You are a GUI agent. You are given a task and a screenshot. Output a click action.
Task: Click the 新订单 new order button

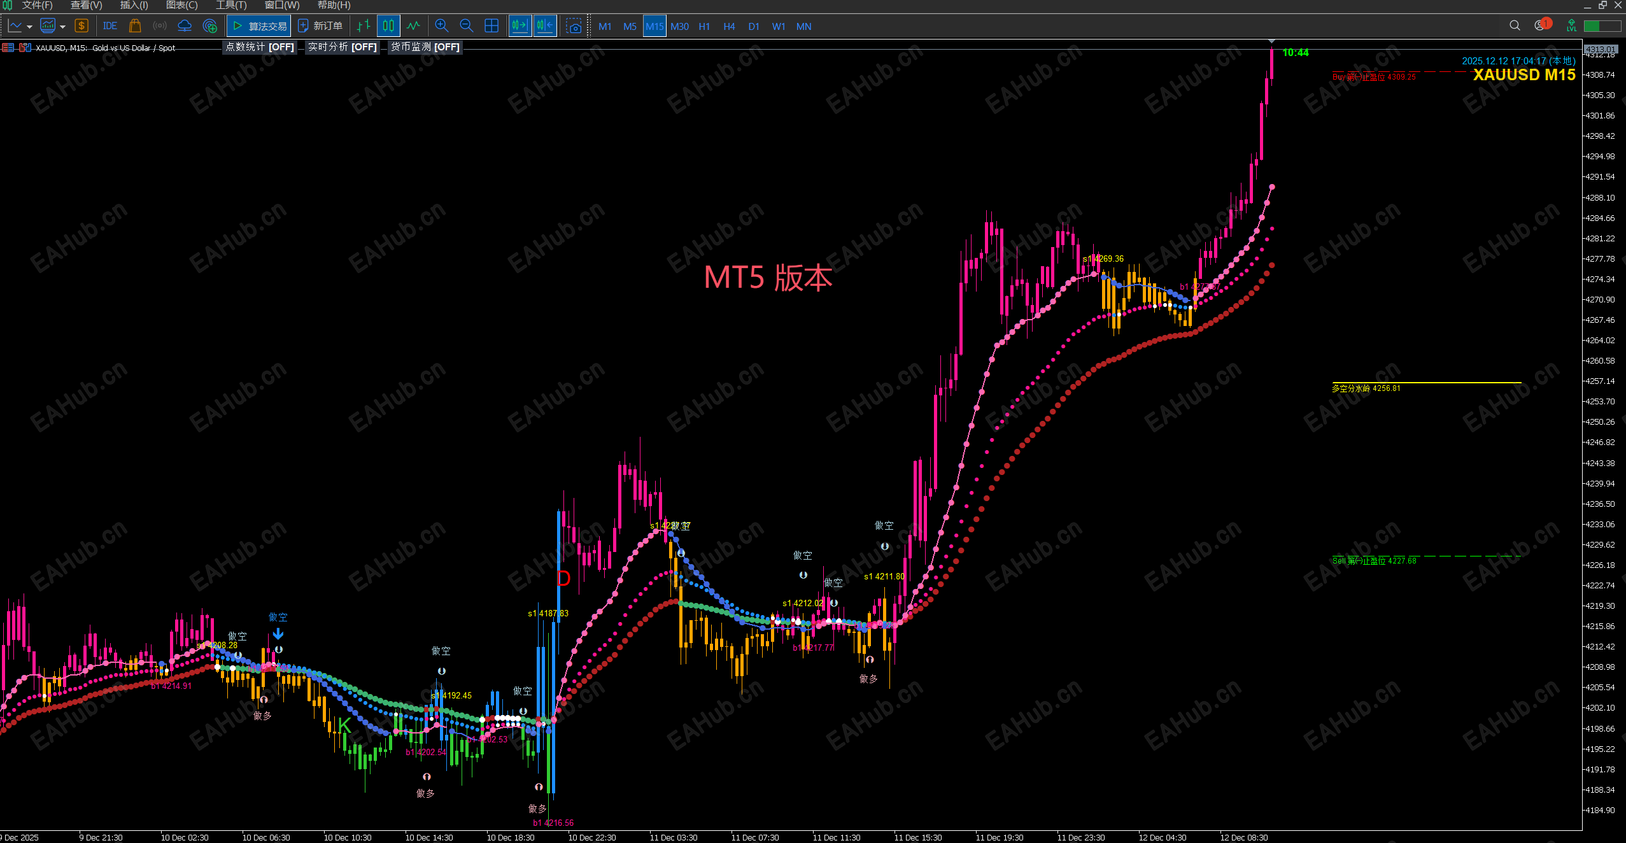[x=320, y=26]
